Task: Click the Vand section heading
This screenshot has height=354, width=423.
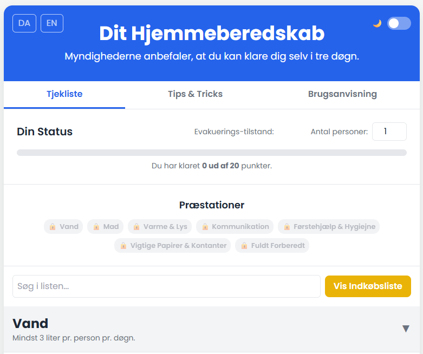Action: coord(30,324)
